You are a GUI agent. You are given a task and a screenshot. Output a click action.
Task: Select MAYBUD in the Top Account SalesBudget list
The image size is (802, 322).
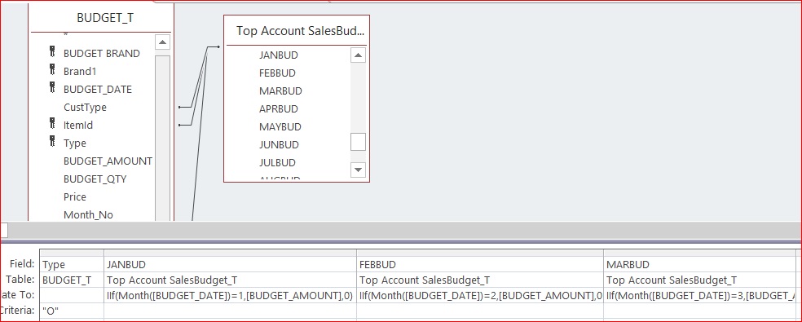pos(280,127)
